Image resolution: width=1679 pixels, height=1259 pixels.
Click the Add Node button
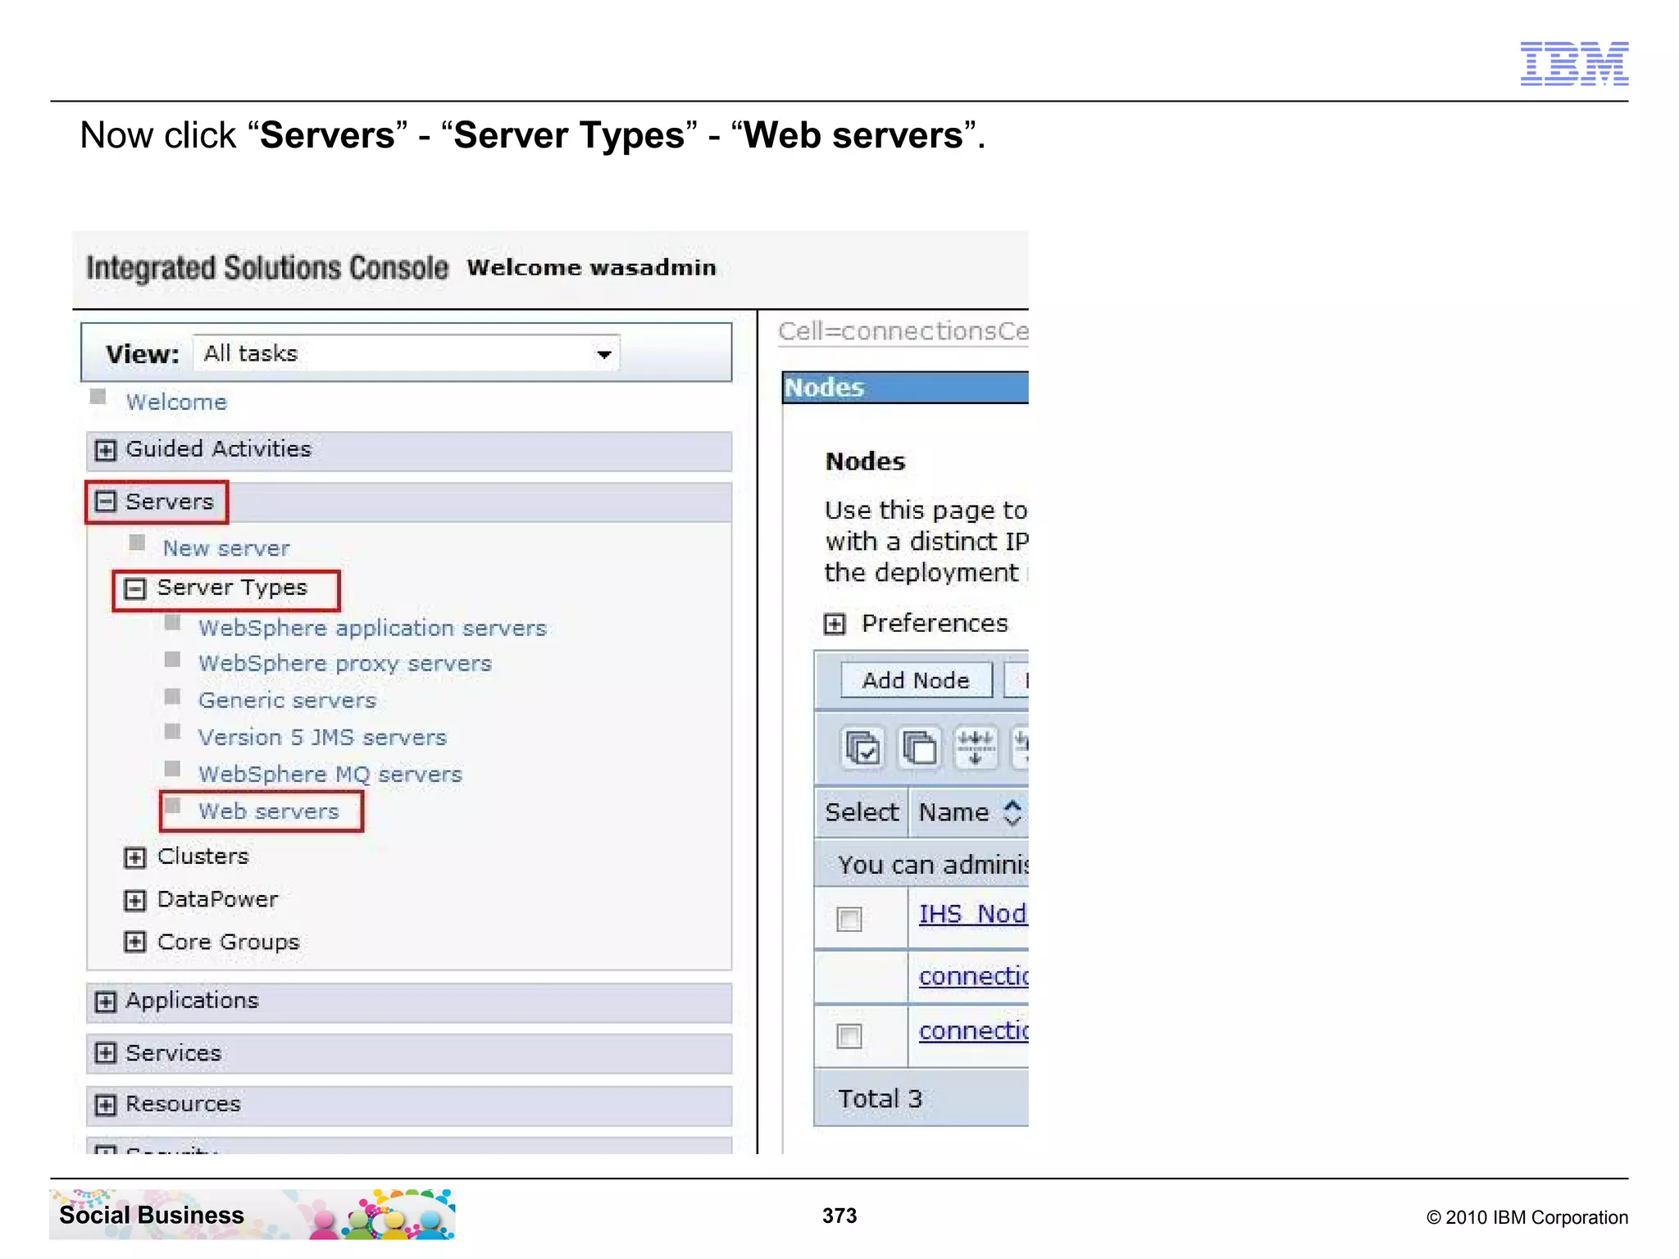916,680
